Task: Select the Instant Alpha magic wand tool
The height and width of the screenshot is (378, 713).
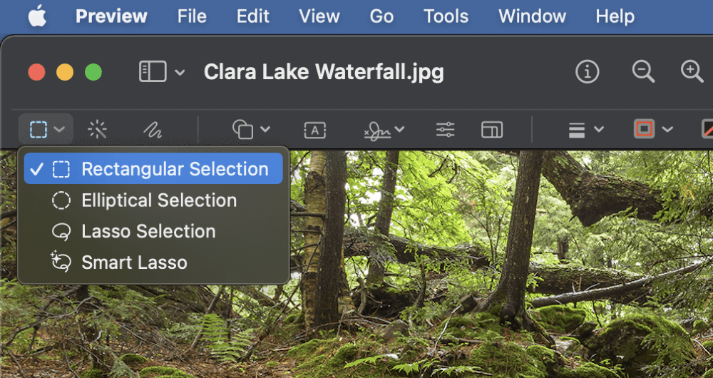Action: pyautogui.click(x=97, y=130)
